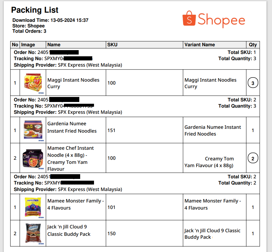Click the circled quantity 2 for Mamee Chef

(253, 159)
